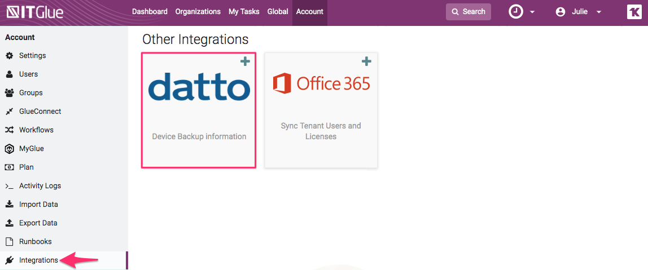This screenshot has height=270, width=648.
Task: Select the Account tab
Action: (x=309, y=12)
